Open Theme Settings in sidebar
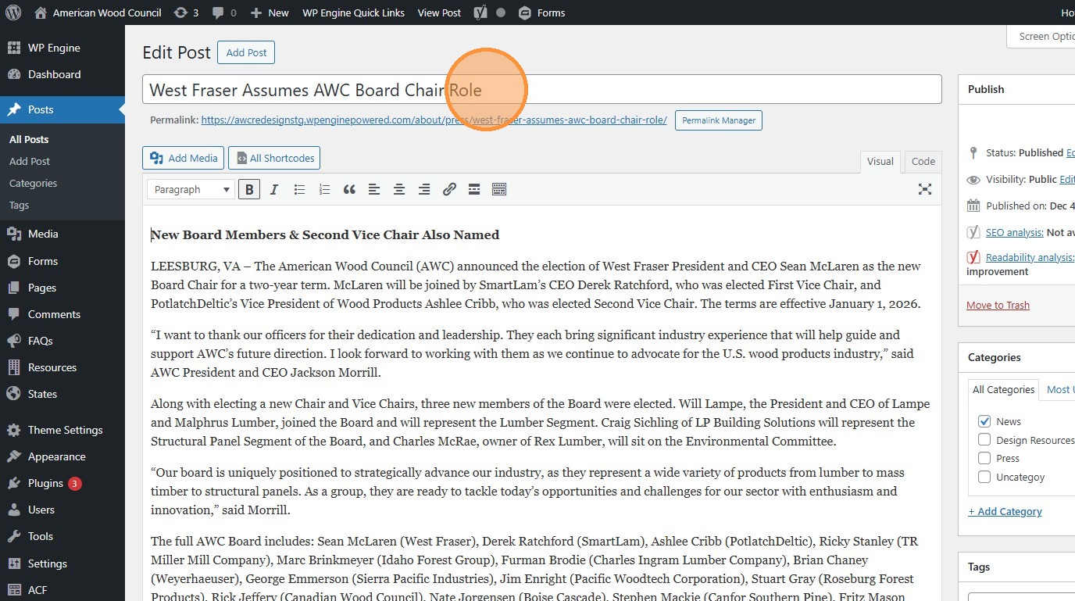 (62, 430)
